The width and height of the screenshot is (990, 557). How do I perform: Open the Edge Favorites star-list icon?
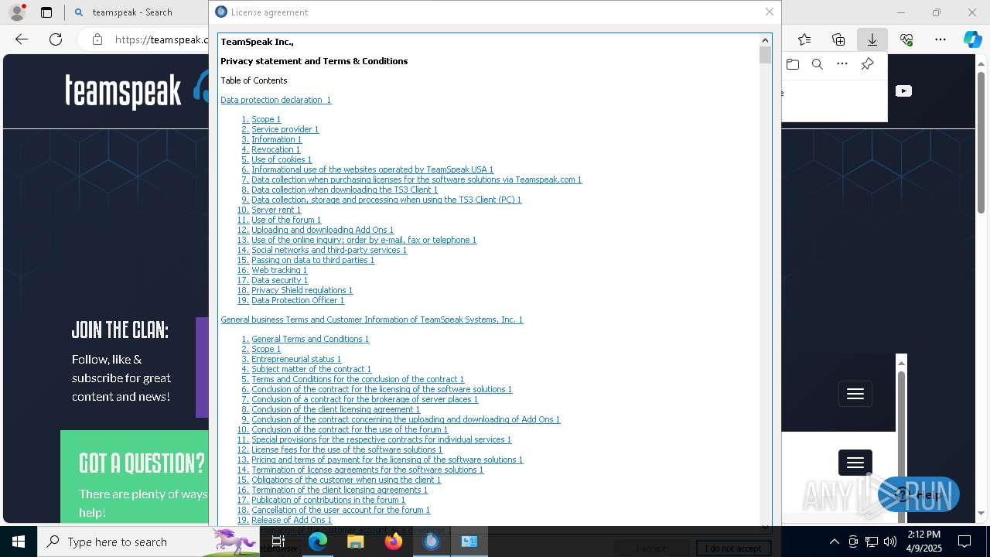click(x=804, y=39)
